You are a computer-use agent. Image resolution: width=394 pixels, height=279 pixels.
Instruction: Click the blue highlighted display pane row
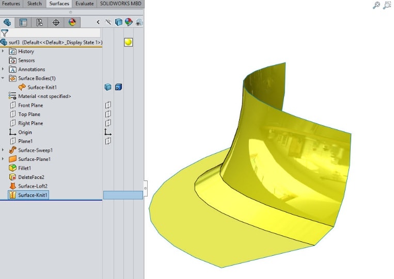pyautogui.click(x=123, y=195)
